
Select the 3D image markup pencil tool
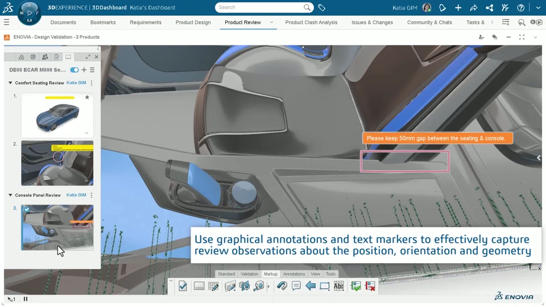[x=230, y=286]
